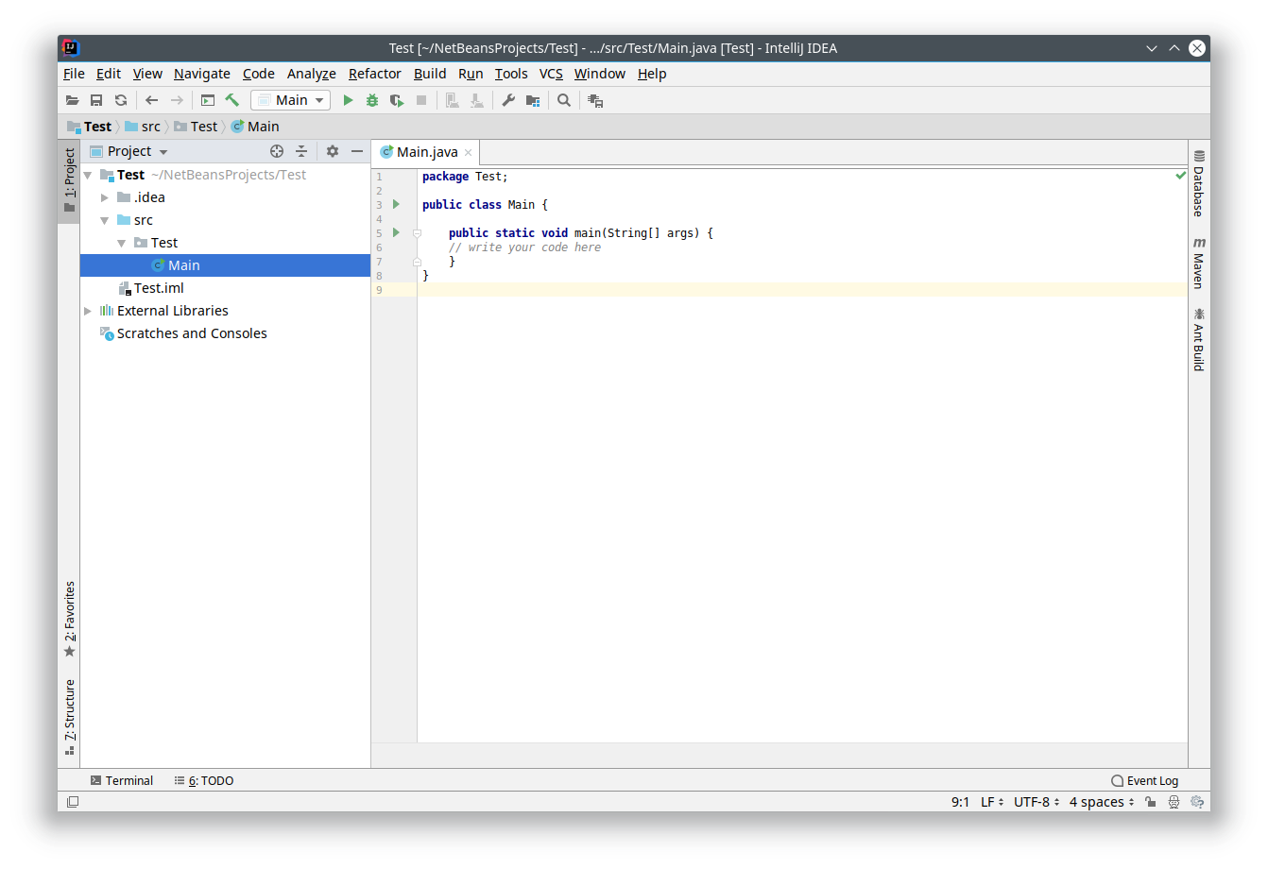Collapse the Test package arrow under src
The height and width of the screenshot is (869, 1268).
point(122,243)
